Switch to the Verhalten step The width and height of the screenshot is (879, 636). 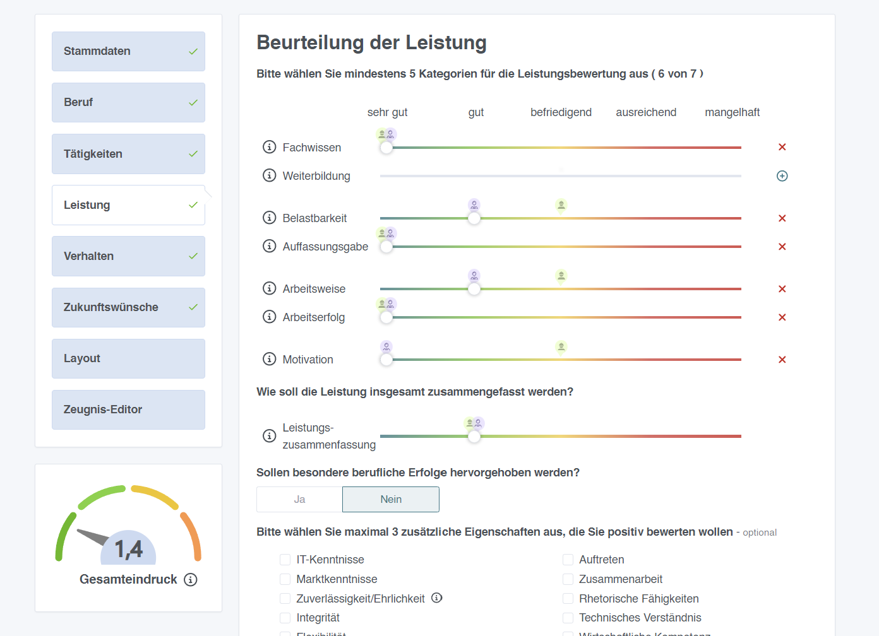tap(128, 256)
